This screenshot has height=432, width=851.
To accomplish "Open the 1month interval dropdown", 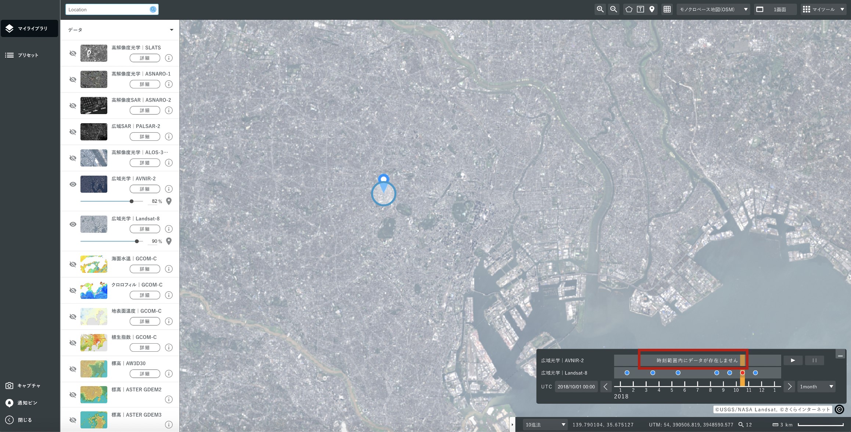I will point(816,387).
